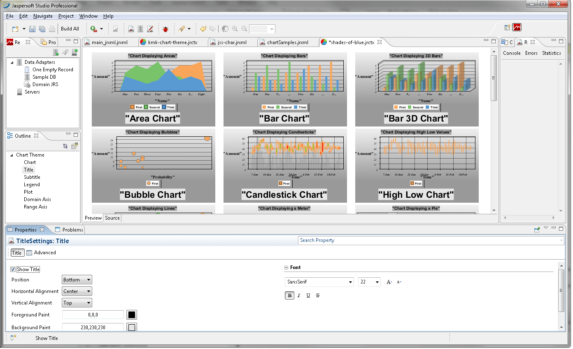Open the Window menu
The height and width of the screenshot is (349, 573).
(89, 16)
